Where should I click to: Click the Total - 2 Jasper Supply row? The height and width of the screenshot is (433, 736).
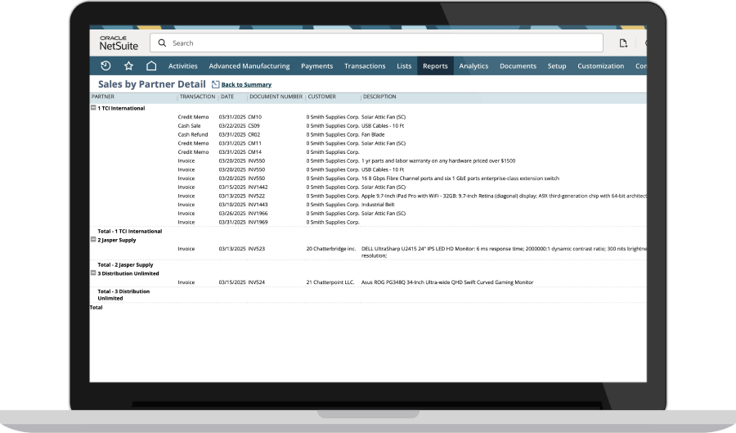(125, 265)
